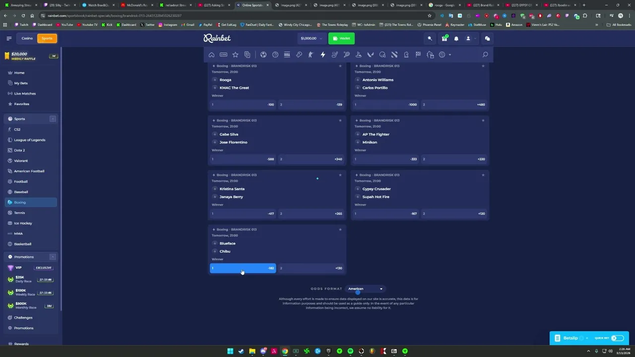Image resolution: width=635 pixels, height=357 pixels.
Task: Switch to the Sports tab
Action: click(47, 38)
